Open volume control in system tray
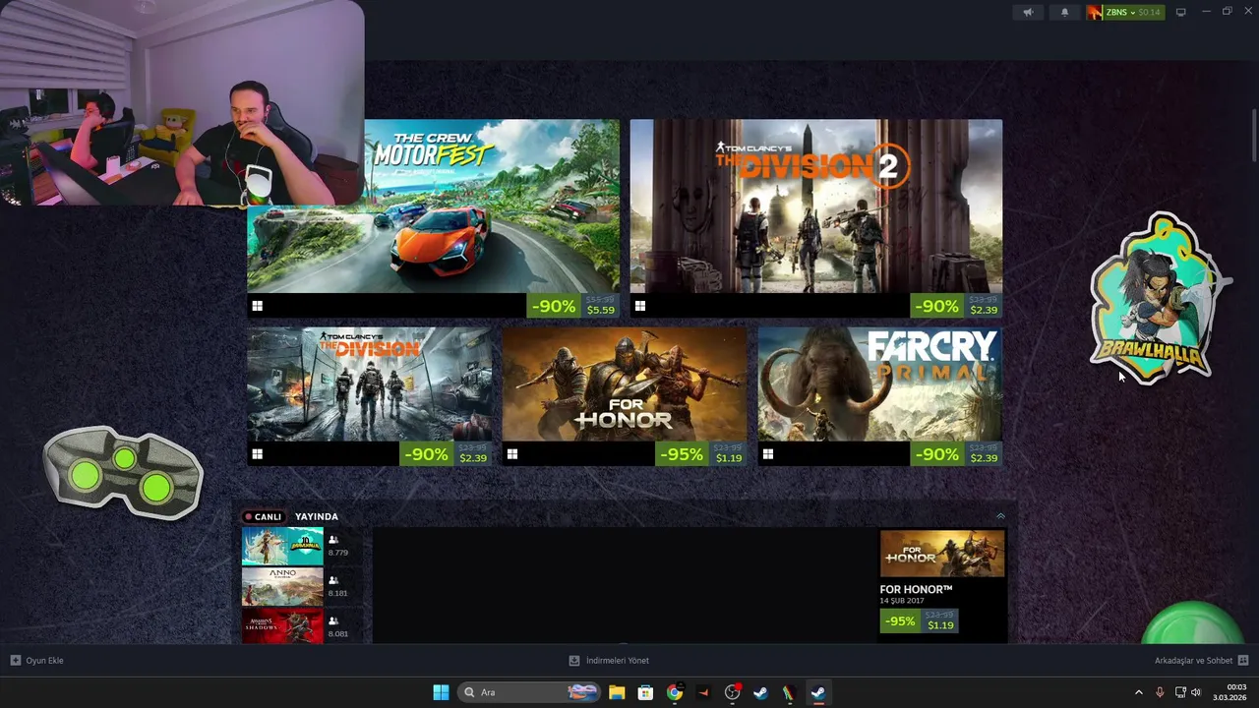The width and height of the screenshot is (1259, 708). coord(1196,692)
